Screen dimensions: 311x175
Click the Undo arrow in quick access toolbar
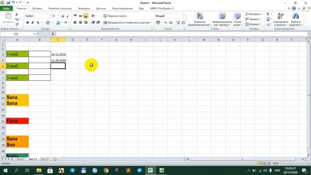click(x=13, y=2)
